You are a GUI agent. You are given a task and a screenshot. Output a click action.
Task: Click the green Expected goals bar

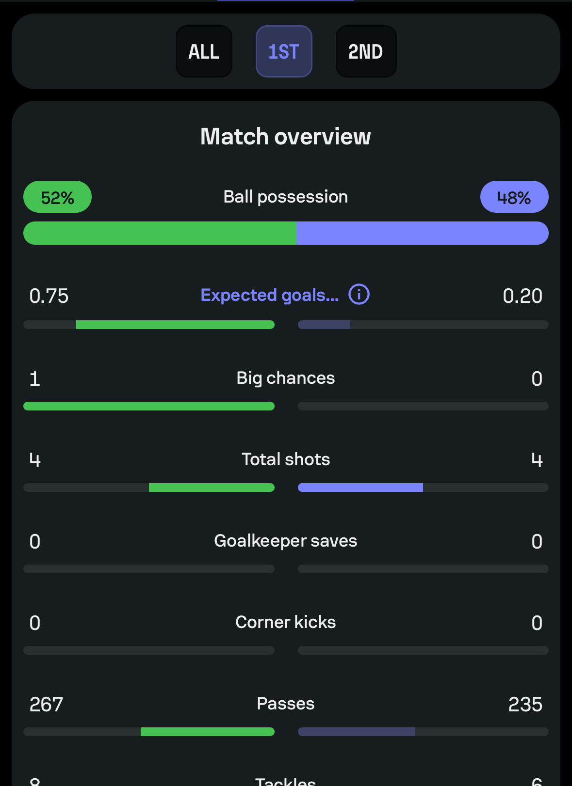coord(175,325)
